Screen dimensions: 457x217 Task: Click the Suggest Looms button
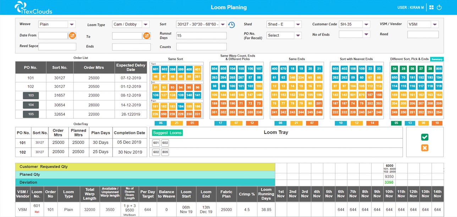point(167,133)
